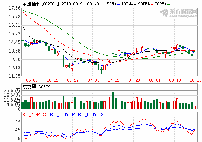Click the 07-12 date label

tap(113, 80)
